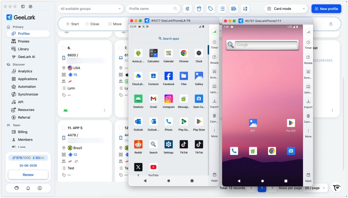Go to Proxies in the sidebar
Viewport: 348px width, 198px height.
[x=24, y=41]
